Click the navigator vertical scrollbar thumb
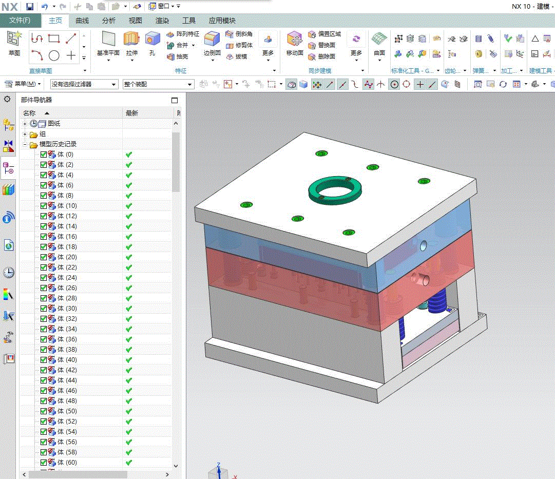This screenshot has height=479, width=555. tap(176, 162)
